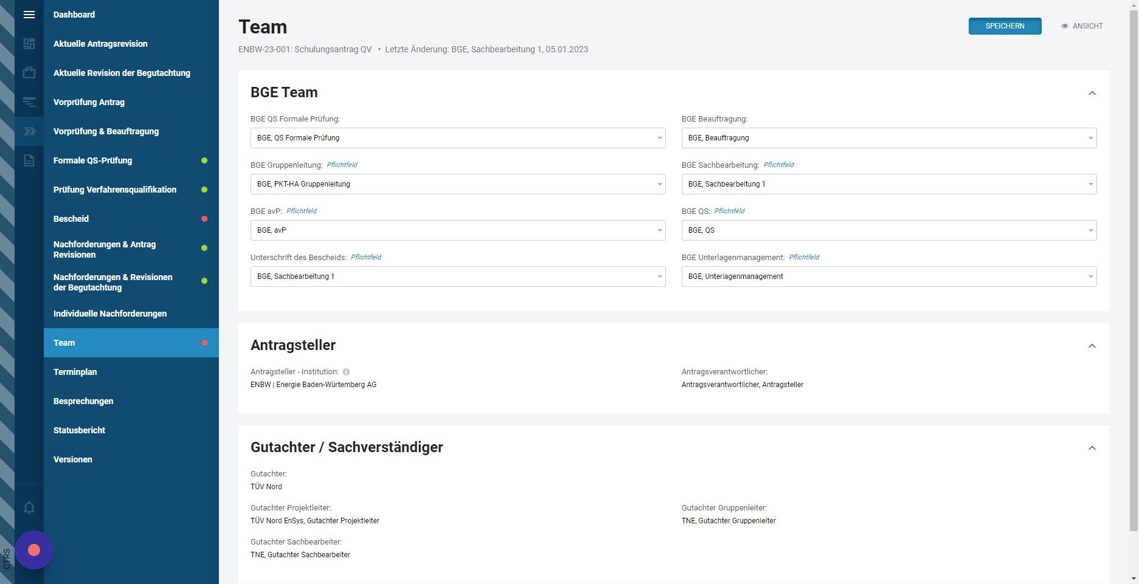The image size is (1139, 584).
Task: Open Unterschrift des Bescheids dropdown
Action: (x=458, y=277)
